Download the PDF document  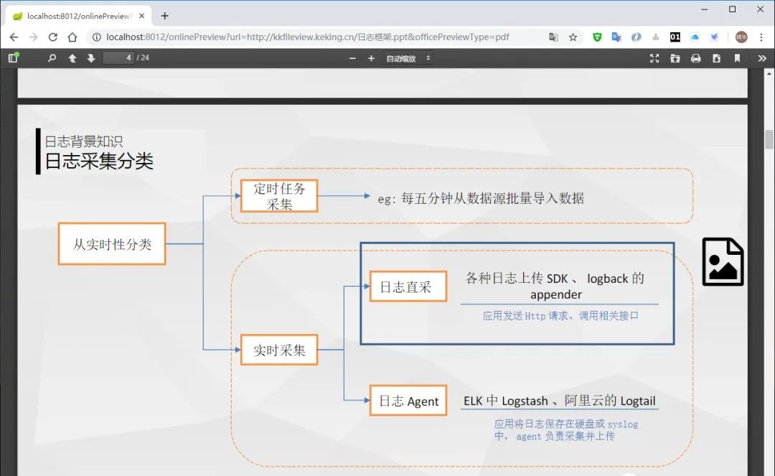click(716, 58)
